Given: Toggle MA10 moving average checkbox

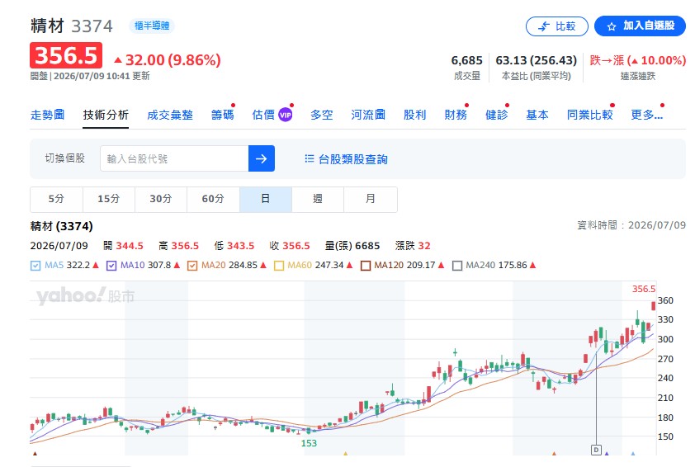Looking at the screenshot, I should click(x=111, y=266).
